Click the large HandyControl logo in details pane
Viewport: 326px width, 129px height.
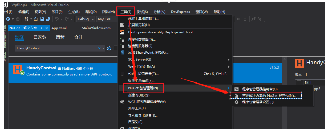pos(299,63)
